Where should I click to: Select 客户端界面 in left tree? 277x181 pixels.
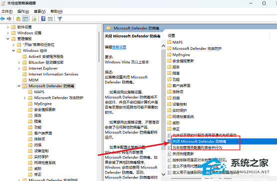(43, 133)
